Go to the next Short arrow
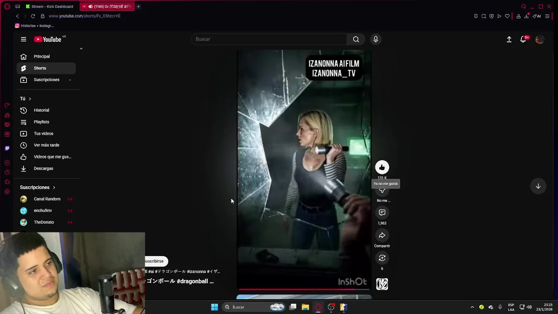The width and height of the screenshot is (558, 314). 538,186
